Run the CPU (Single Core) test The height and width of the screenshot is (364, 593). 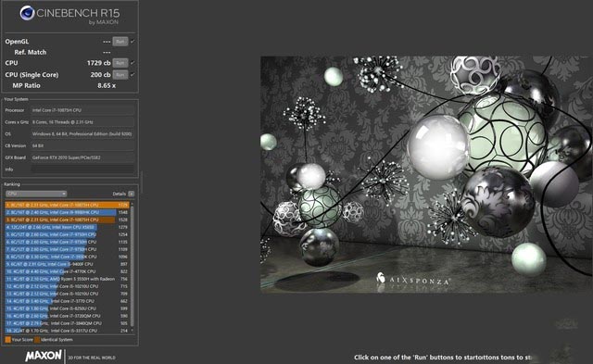point(120,75)
